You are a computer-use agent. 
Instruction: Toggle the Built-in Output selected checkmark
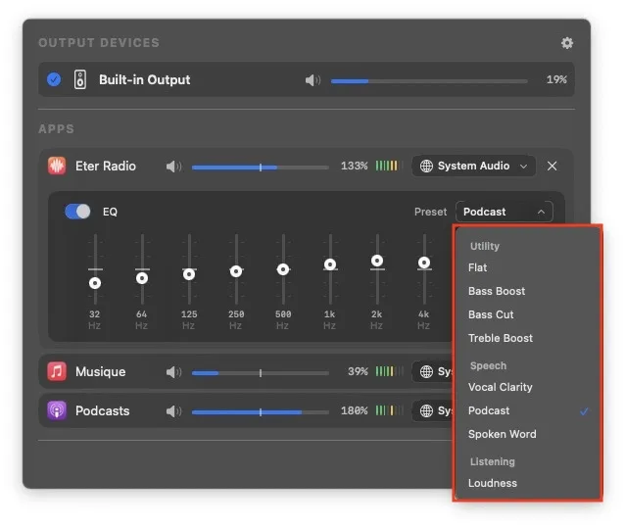pyautogui.click(x=54, y=79)
